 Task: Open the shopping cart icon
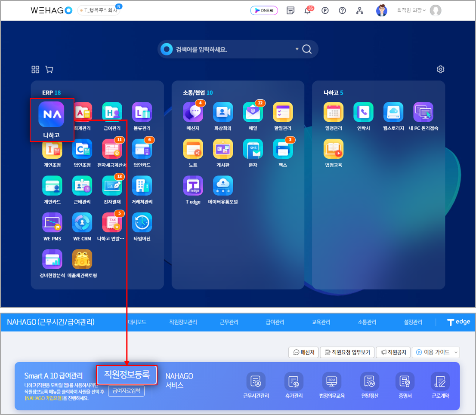click(49, 70)
